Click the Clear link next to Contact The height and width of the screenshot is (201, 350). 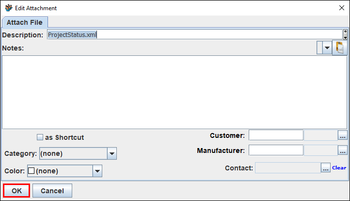pyautogui.click(x=339, y=167)
